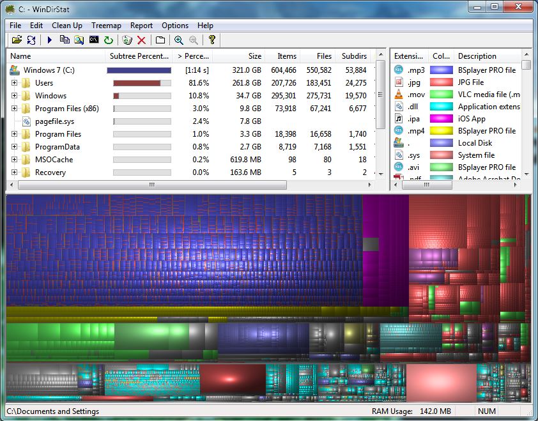Image resolution: width=538 pixels, height=421 pixels.
Task: Click the Users folder icon
Action: point(26,82)
